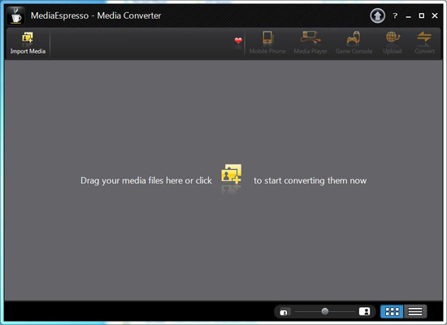Pick the Game Console output device
The height and width of the screenshot is (325, 447).
354,43
